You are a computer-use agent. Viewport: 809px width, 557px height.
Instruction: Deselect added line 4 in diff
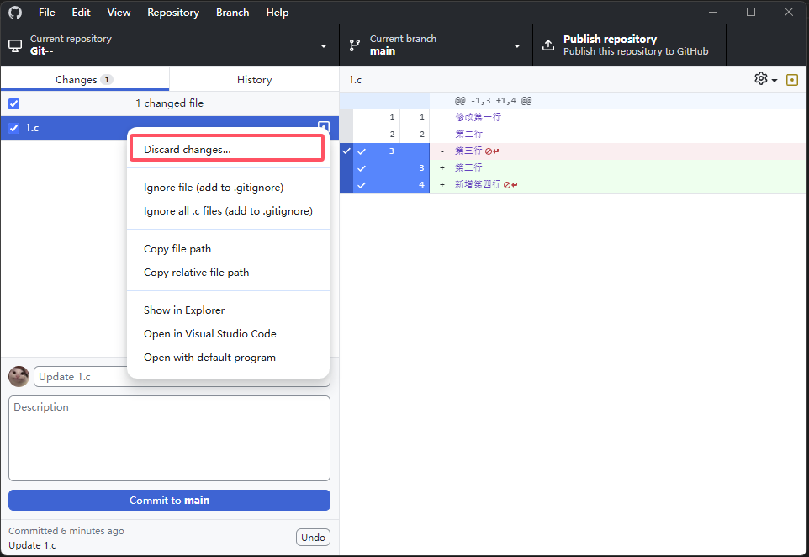pyautogui.click(x=362, y=184)
